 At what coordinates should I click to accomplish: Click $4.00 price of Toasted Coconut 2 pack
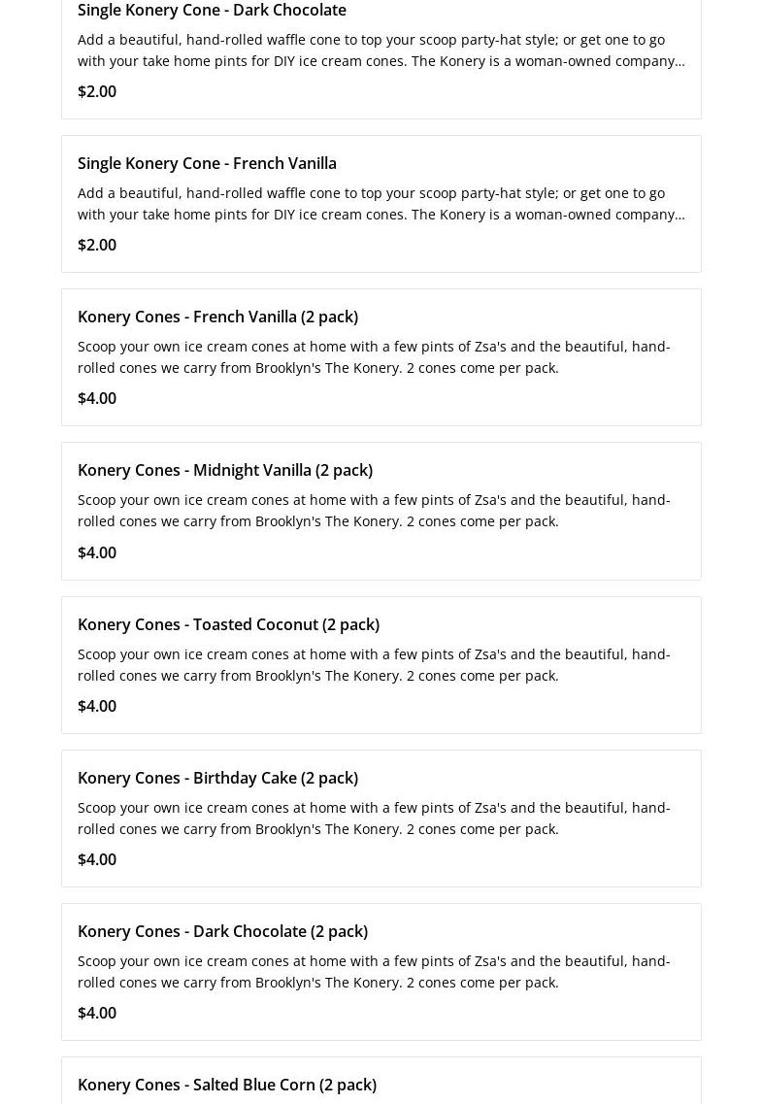click(97, 706)
